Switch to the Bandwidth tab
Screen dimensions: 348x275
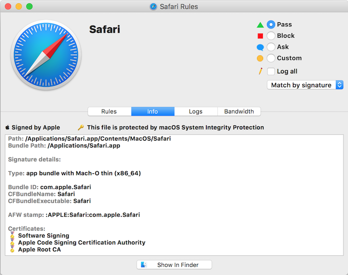(239, 111)
